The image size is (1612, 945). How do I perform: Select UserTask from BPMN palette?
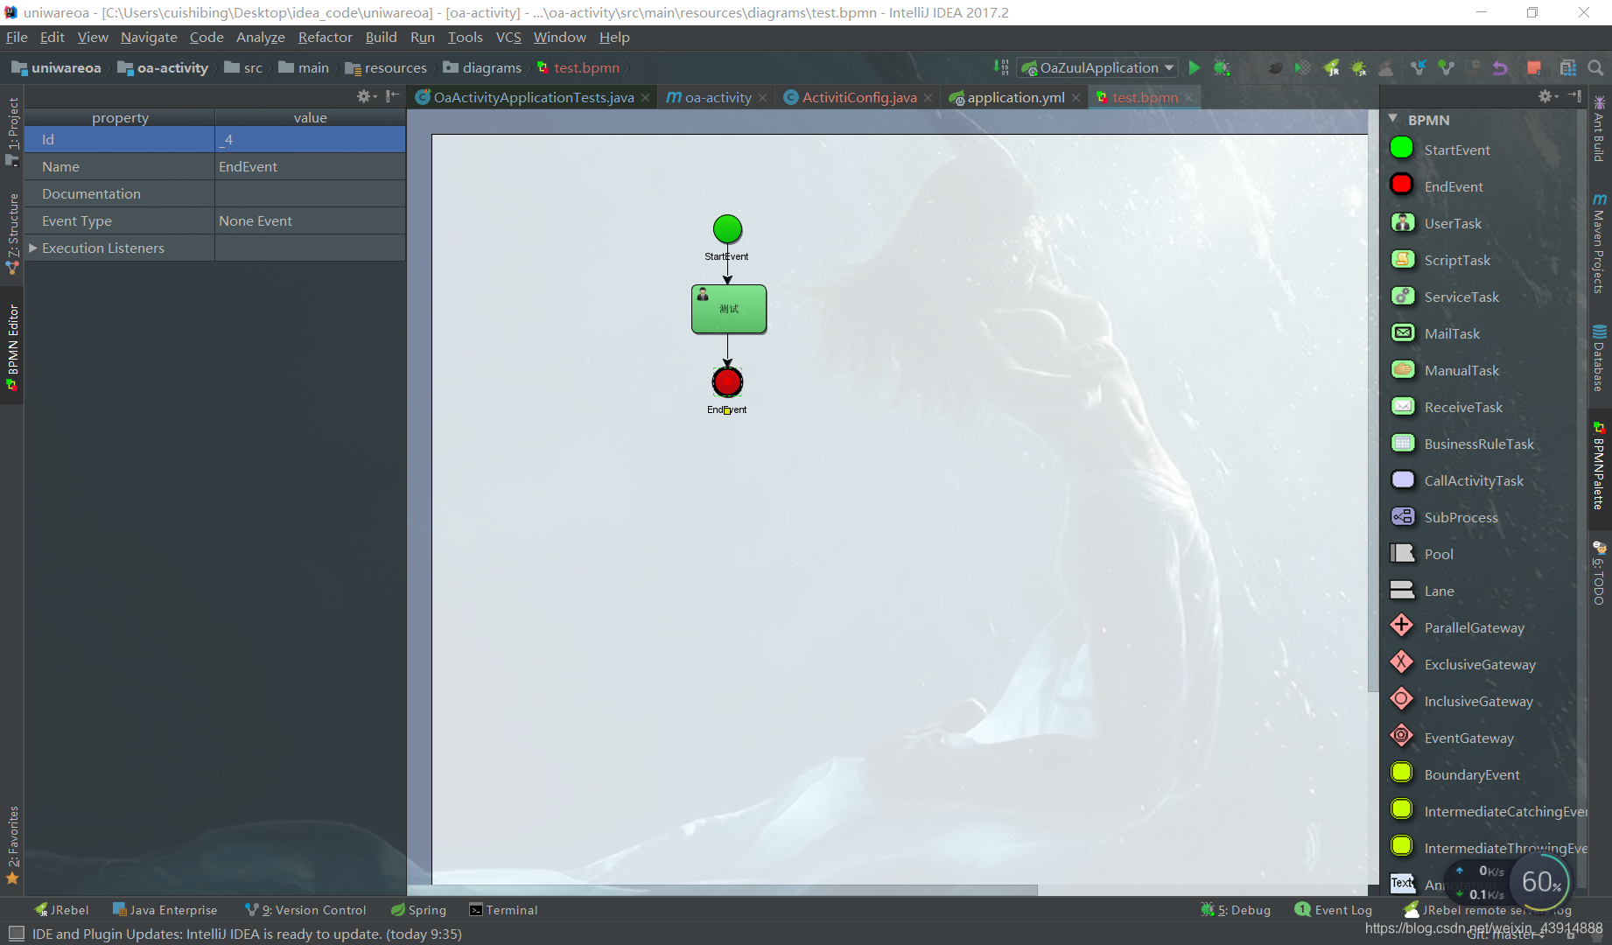[1435, 223]
